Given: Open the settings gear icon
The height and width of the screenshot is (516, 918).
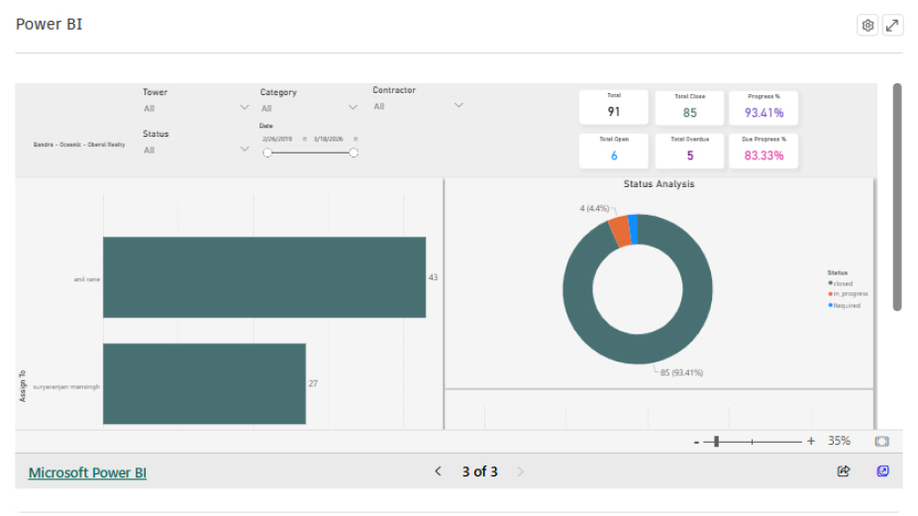Looking at the screenshot, I should [867, 26].
